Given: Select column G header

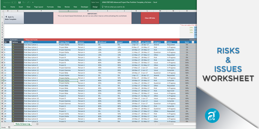Looking at the screenshot, I should pos(67,11).
